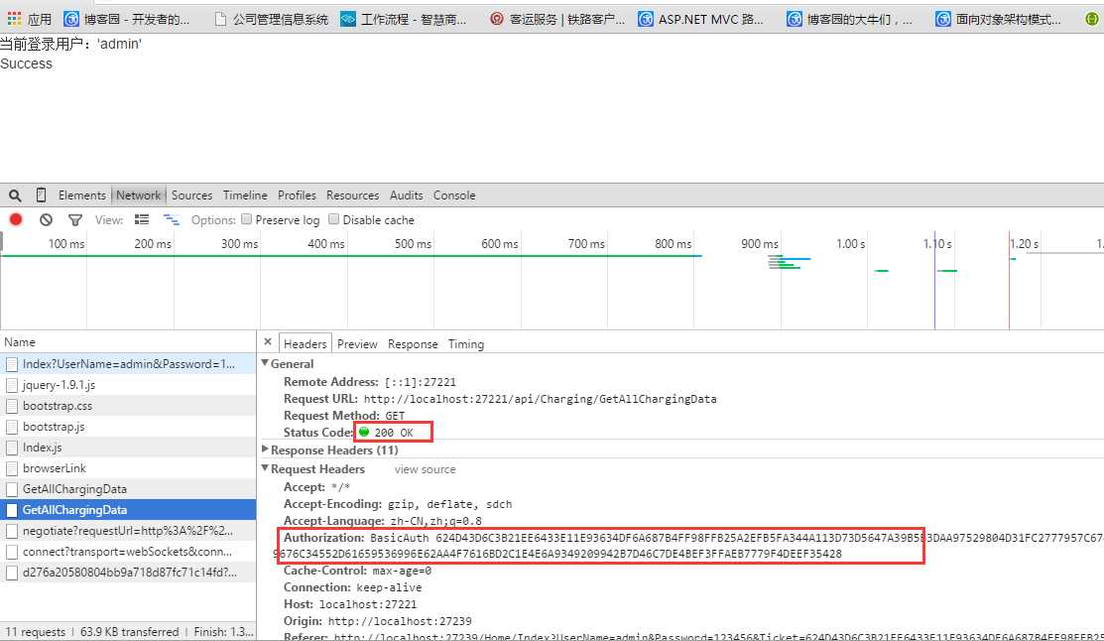
Task: Switch to the Preview detail tab
Action: [357, 343]
